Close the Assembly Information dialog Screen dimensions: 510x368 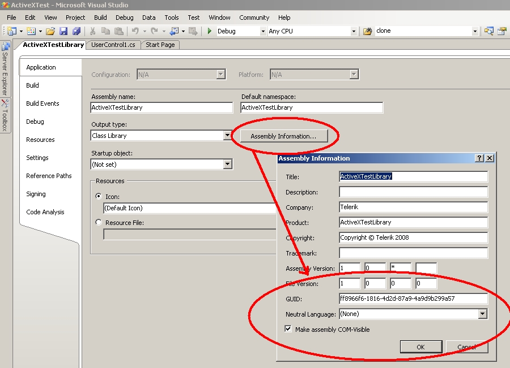point(490,158)
